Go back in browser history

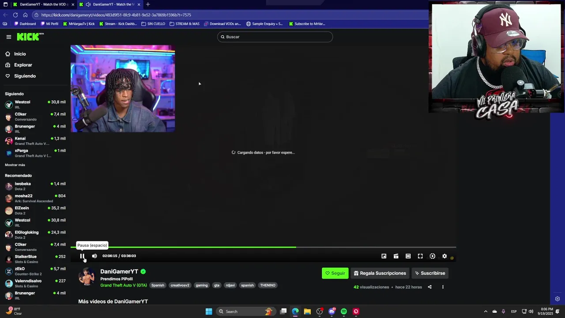pyautogui.click(x=5, y=15)
